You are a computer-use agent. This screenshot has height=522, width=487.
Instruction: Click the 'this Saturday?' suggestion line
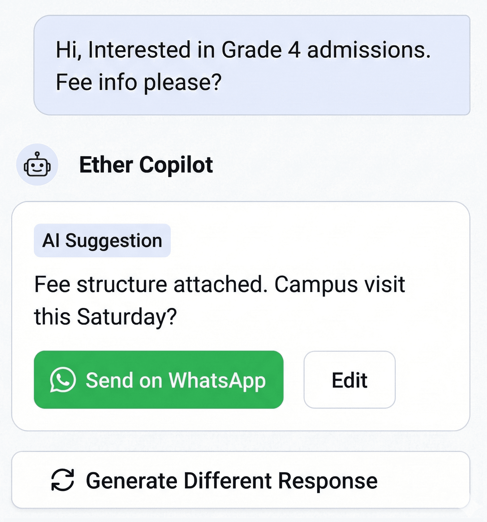click(x=105, y=317)
